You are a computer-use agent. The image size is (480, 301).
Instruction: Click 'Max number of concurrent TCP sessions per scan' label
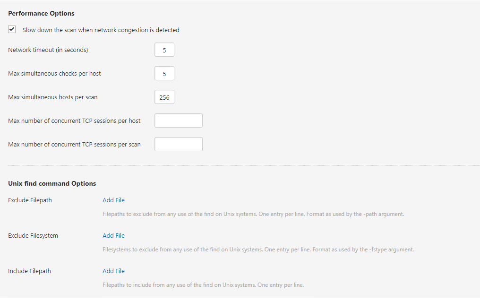pos(74,144)
